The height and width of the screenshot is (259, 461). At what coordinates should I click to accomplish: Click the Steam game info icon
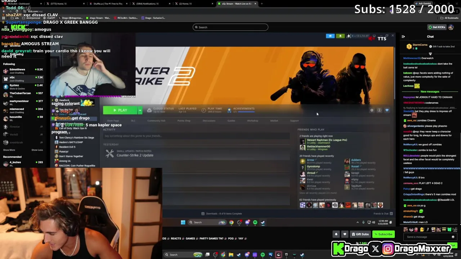tap(379, 110)
